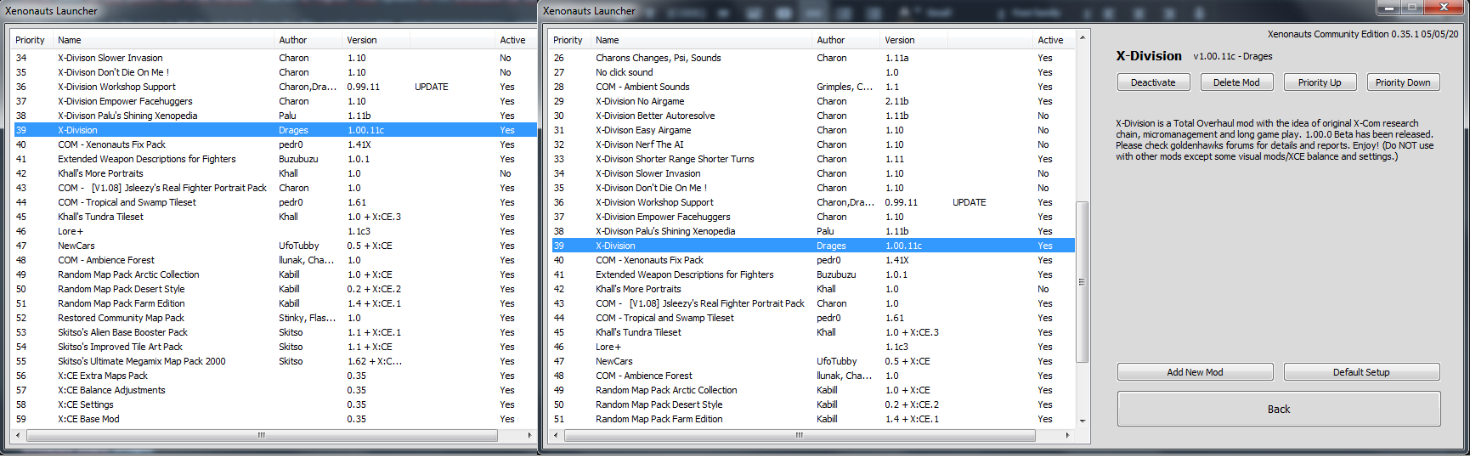Click left arrow of right window's horizontal scrollbar
The image size is (1470, 458).
click(557, 435)
